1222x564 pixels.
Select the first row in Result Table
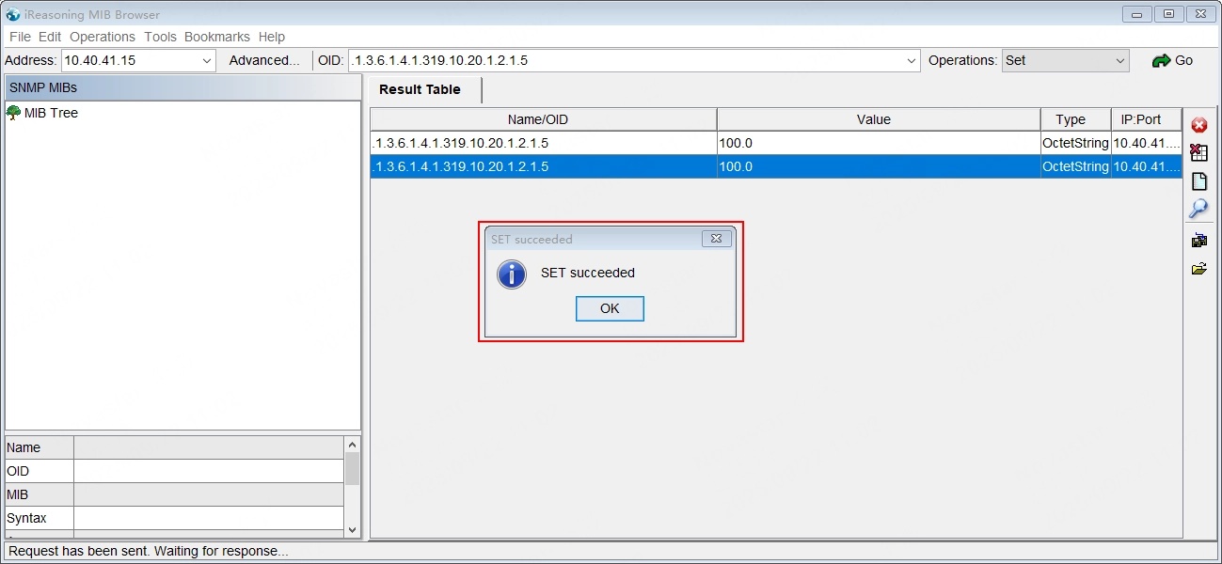(x=543, y=143)
